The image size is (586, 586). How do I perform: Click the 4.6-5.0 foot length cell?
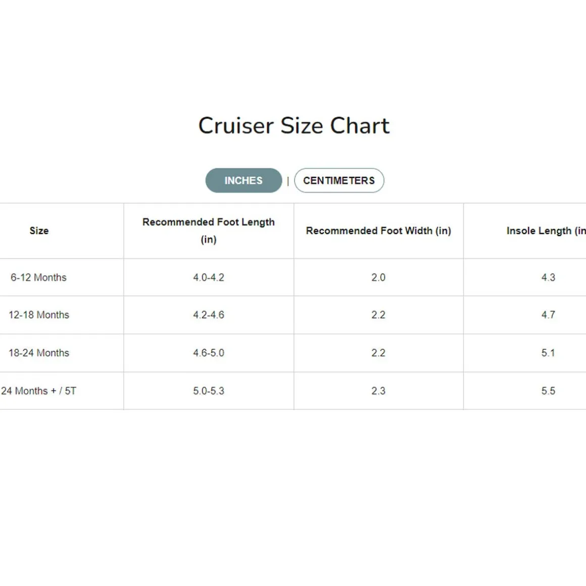(x=209, y=353)
